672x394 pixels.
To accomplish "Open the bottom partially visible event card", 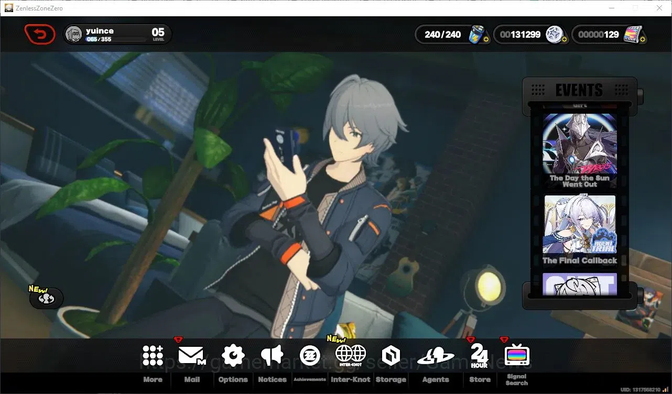I will pyautogui.click(x=580, y=283).
